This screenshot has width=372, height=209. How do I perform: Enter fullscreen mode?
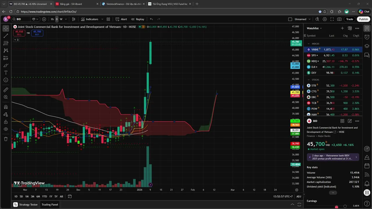coord(332,19)
